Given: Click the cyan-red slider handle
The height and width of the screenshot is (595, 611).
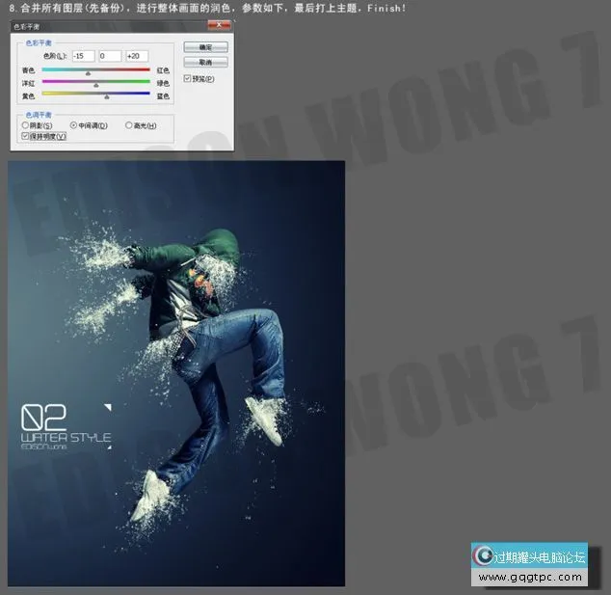Looking at the screenshot, I should tap(88, 73).
